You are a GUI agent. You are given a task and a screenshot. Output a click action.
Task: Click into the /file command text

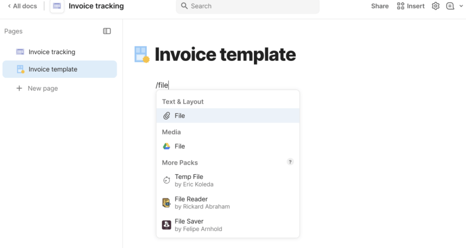pos(162,85)
